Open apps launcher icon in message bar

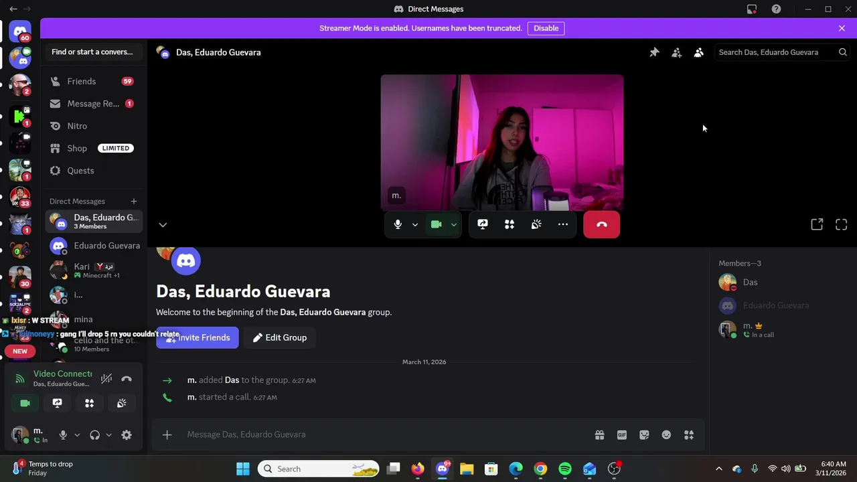(688, 434)
